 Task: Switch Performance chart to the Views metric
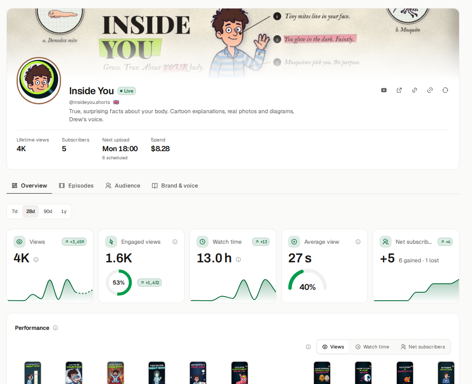pos(333,347)
